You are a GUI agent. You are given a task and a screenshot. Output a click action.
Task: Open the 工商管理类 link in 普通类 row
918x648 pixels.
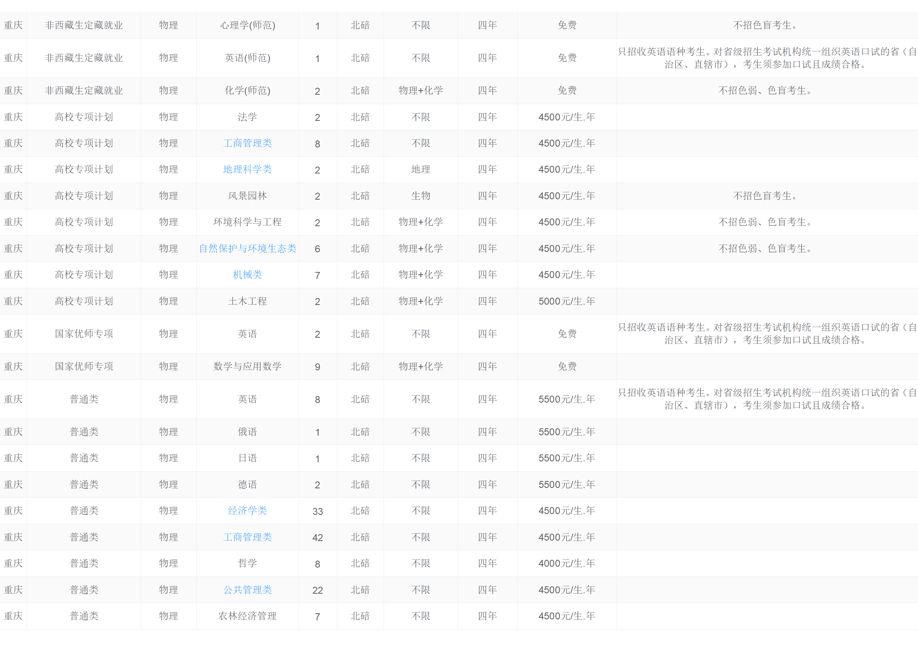click(247, 537)
